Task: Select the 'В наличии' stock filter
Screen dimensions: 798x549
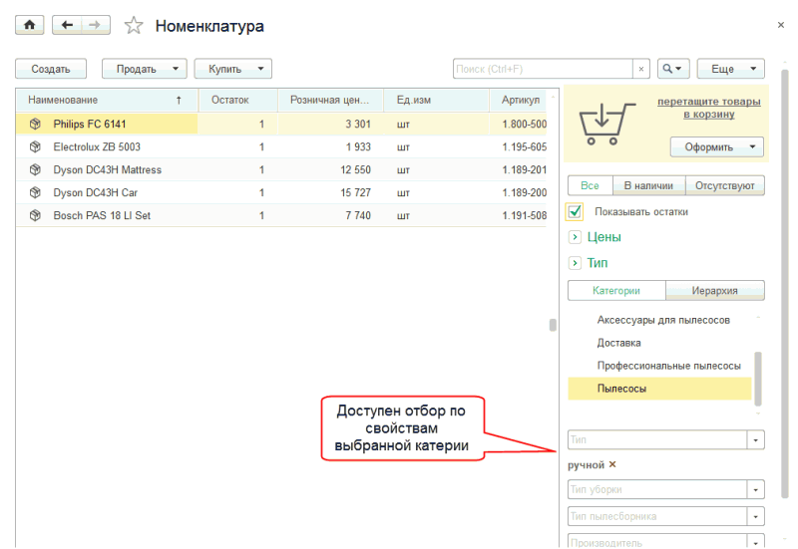Action: click(x=648, y=185)
